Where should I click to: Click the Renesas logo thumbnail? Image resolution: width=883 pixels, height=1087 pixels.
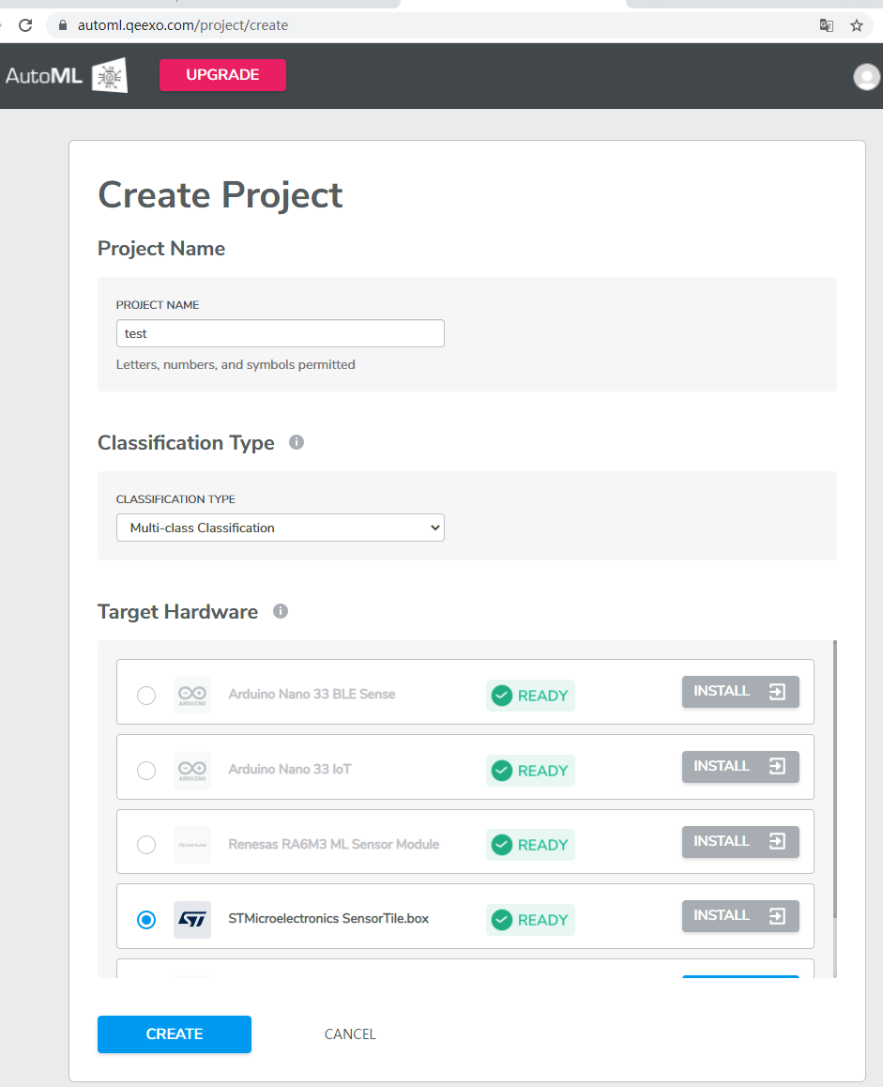pos(192,845)
